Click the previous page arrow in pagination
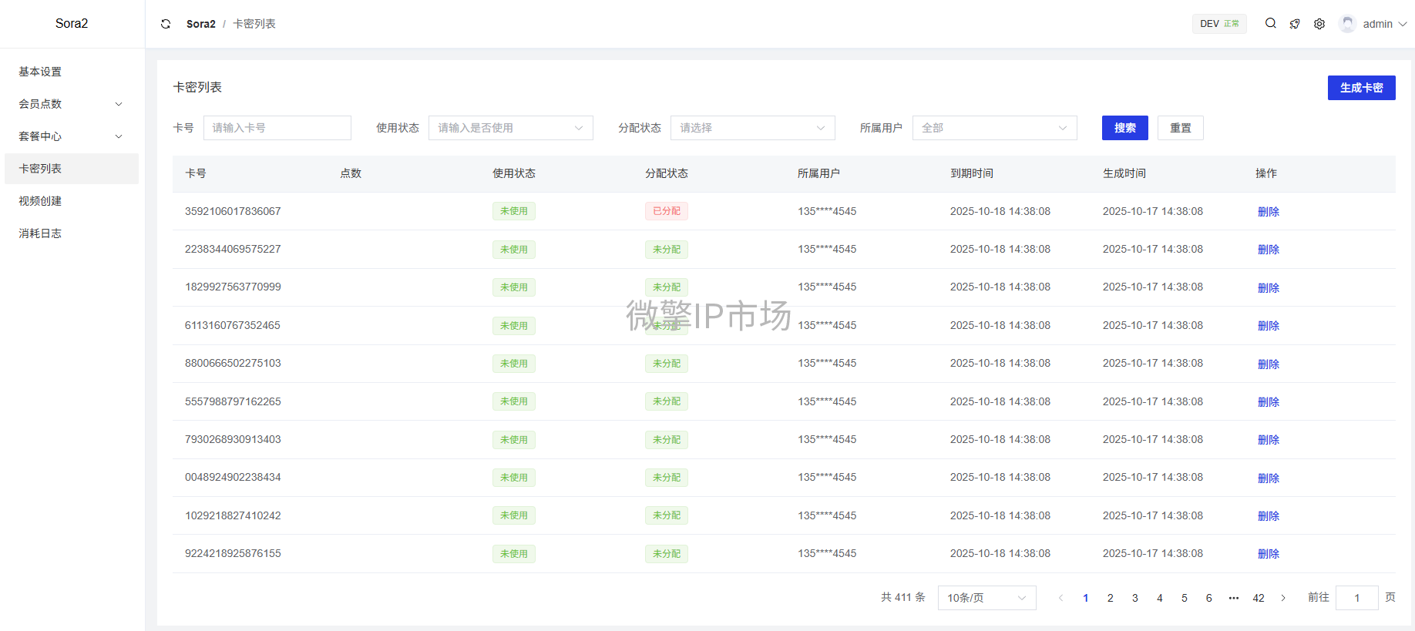This screenshot has height=631, width=1415. [1061, 598]
